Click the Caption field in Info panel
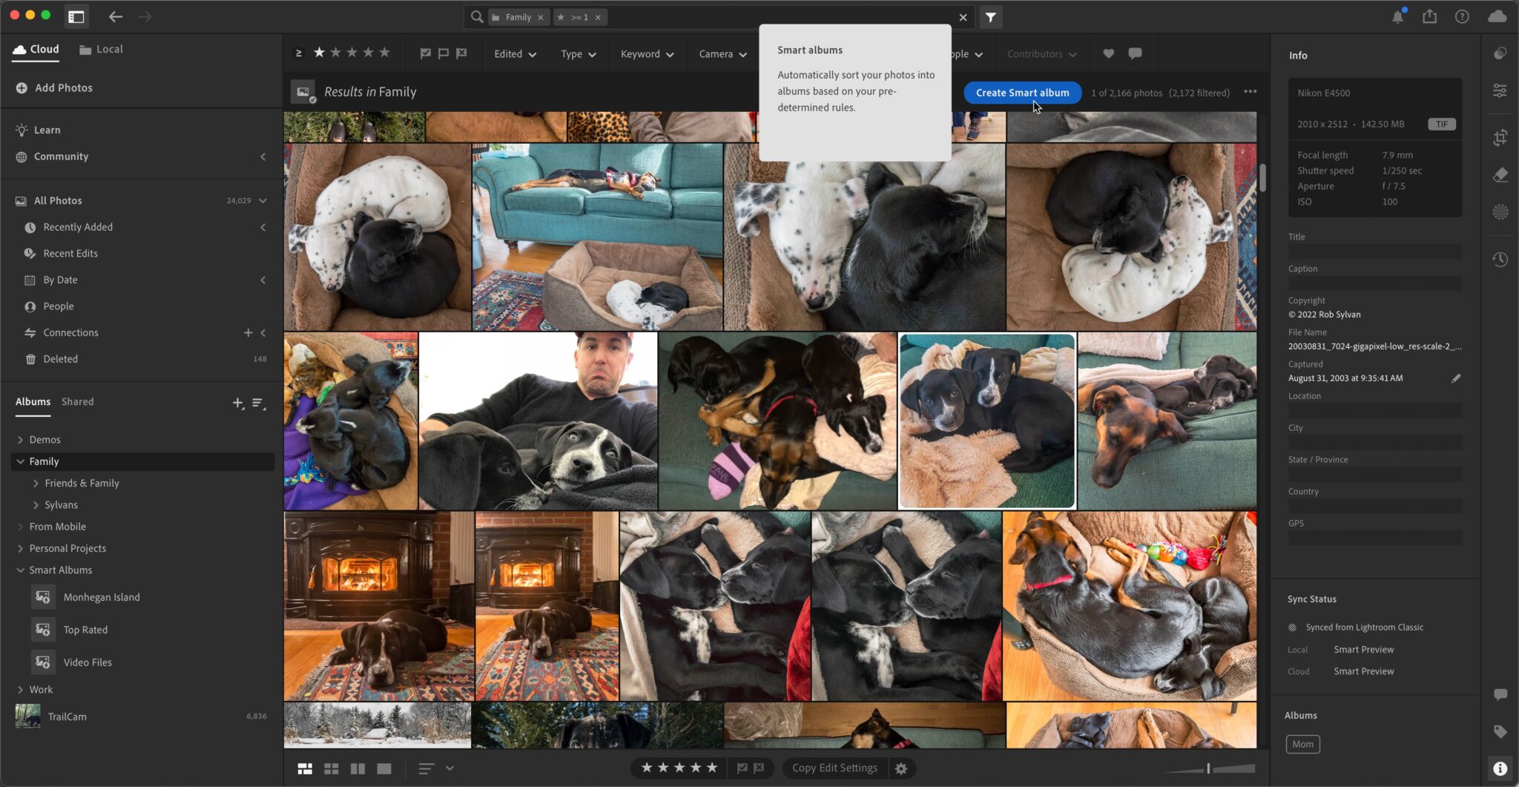Screen dimensions: 1519x787 1374,282
